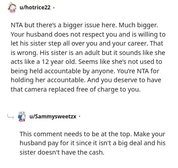Viewport: 178px width, 168px height.
Task: Click the line "holding her accountable. And you deserve"
Action: click(x=86, y=80)
